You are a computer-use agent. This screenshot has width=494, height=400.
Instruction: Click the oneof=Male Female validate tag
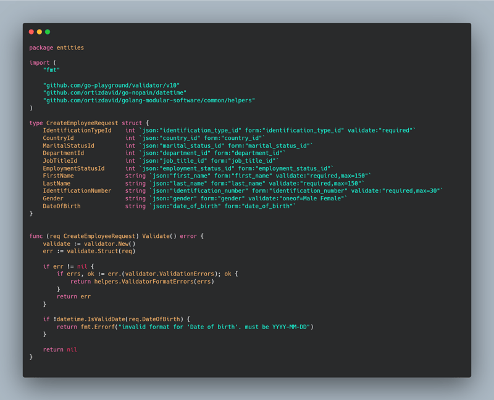296,198
